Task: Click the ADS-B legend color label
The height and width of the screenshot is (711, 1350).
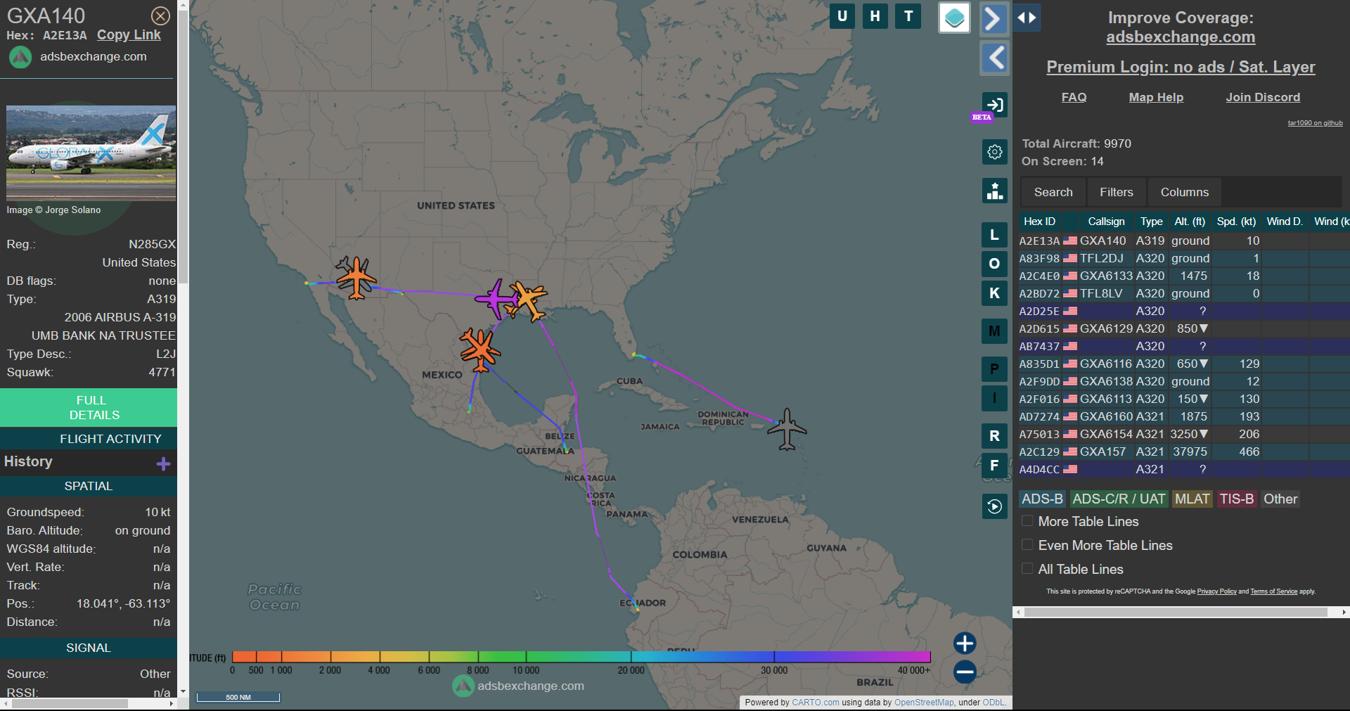Action: [1042, 499]
